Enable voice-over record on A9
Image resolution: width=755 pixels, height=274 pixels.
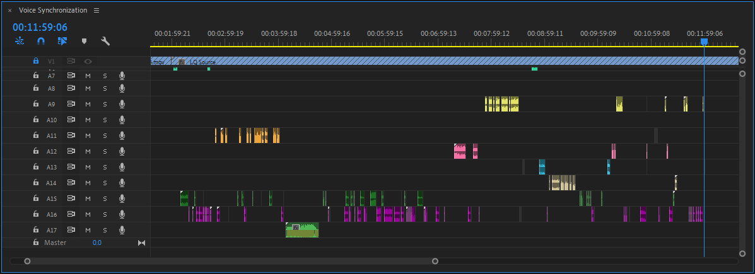(x=122, y=104)
